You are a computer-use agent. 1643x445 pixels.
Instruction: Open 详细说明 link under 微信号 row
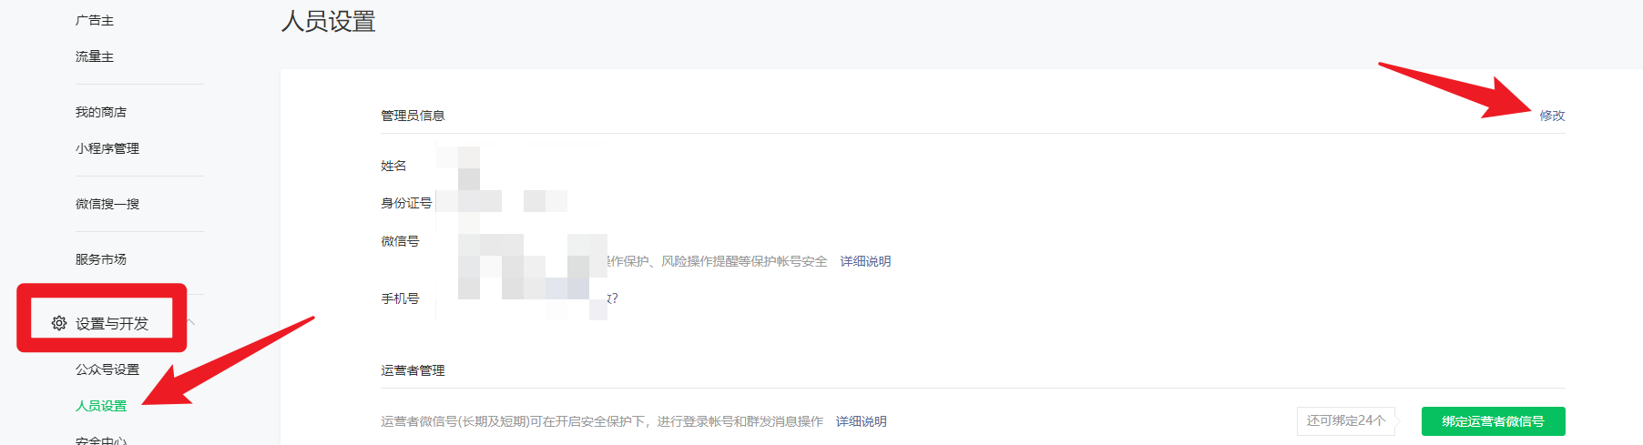865,261
